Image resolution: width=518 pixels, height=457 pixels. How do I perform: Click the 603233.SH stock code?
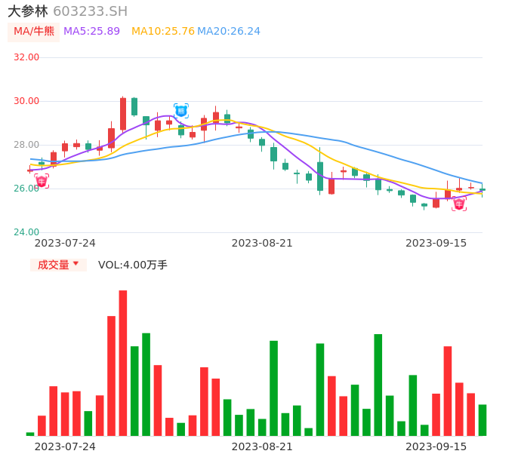pyautogui.click(x=90, y=11)
